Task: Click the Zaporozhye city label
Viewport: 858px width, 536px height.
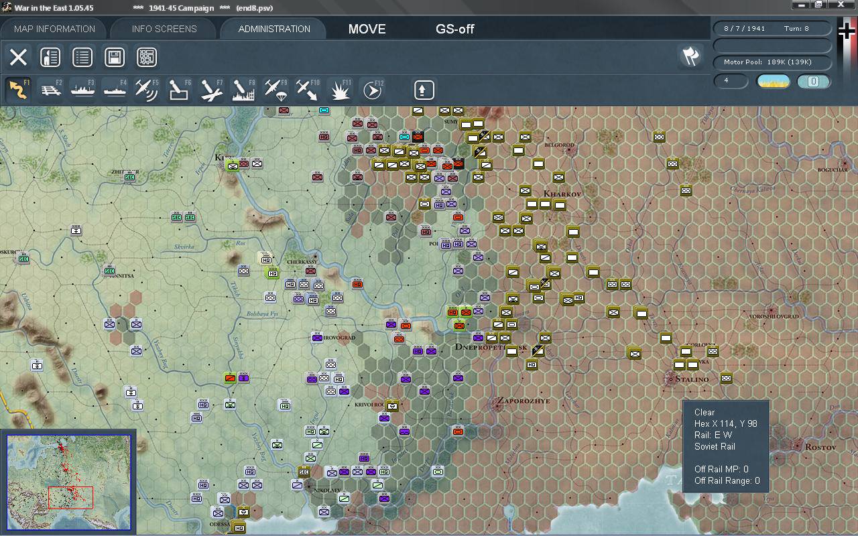Action: click(x=523, y=401)
